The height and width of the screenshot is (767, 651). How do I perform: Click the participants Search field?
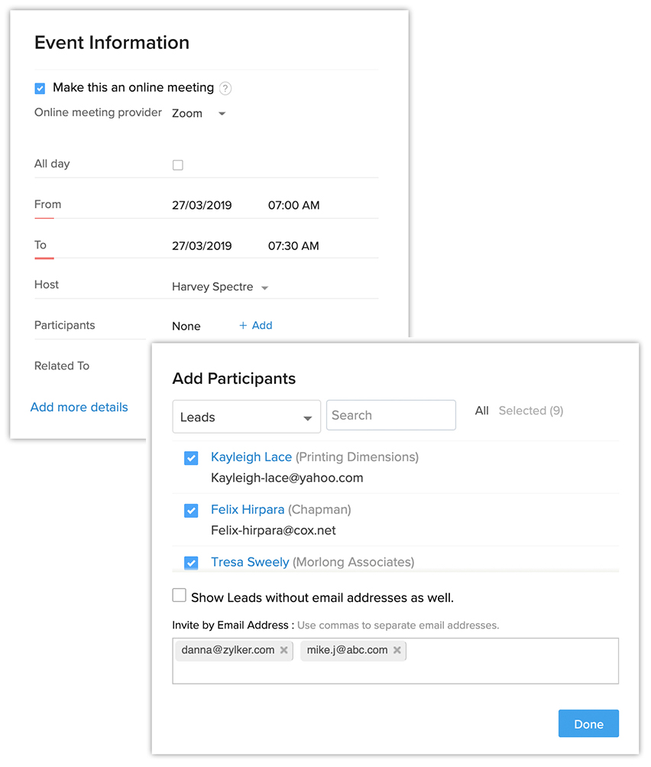(390, 415)
